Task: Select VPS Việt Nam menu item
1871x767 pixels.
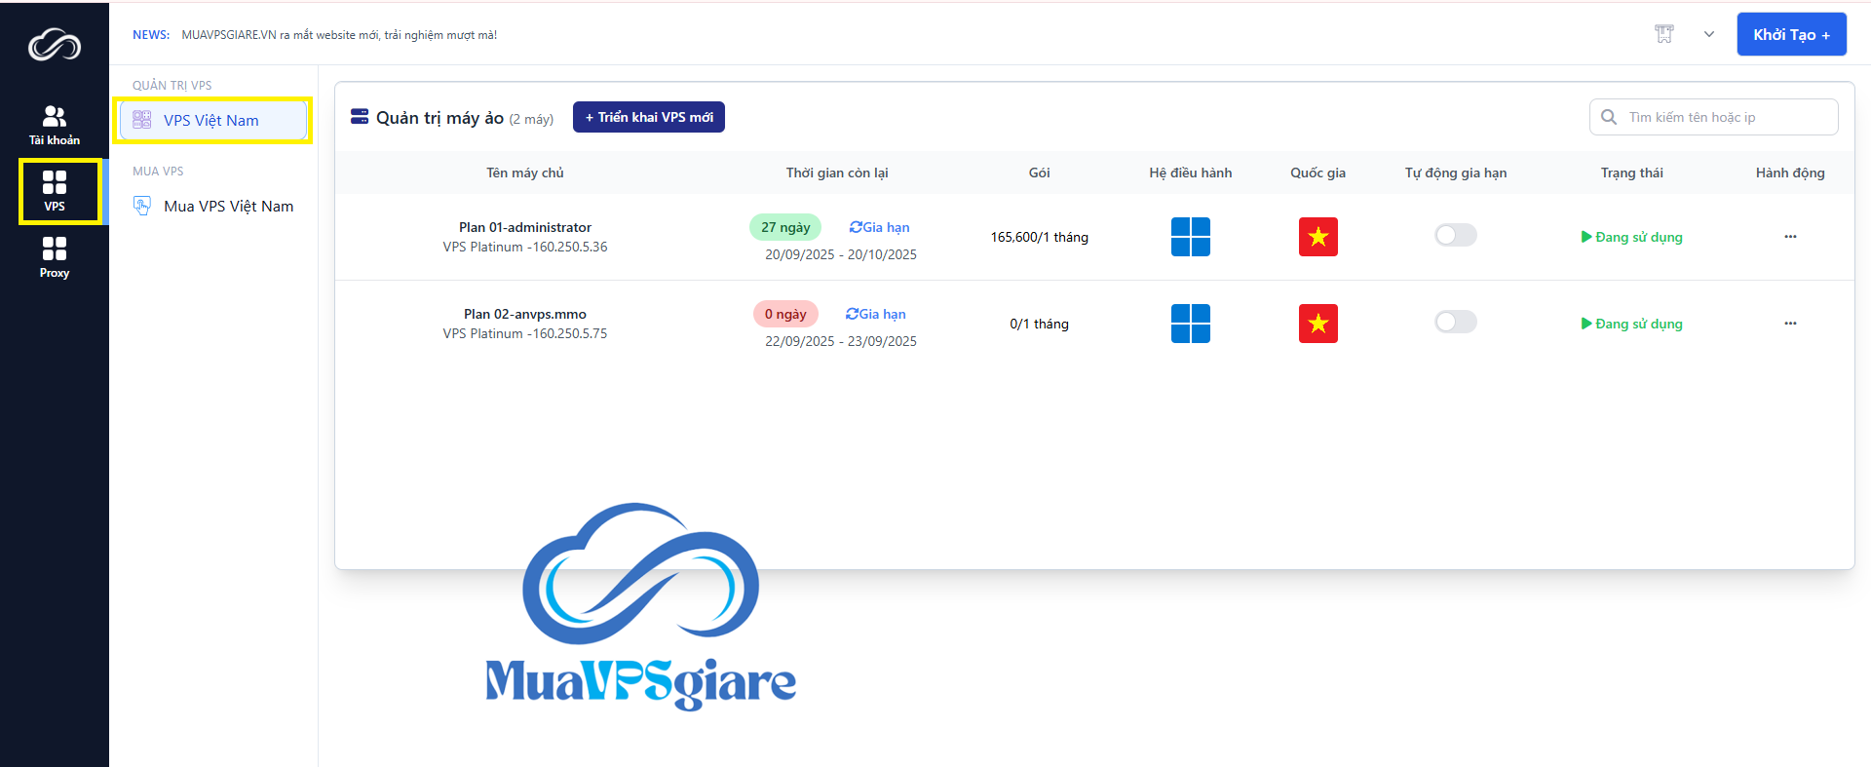Action: coord(211,121)
